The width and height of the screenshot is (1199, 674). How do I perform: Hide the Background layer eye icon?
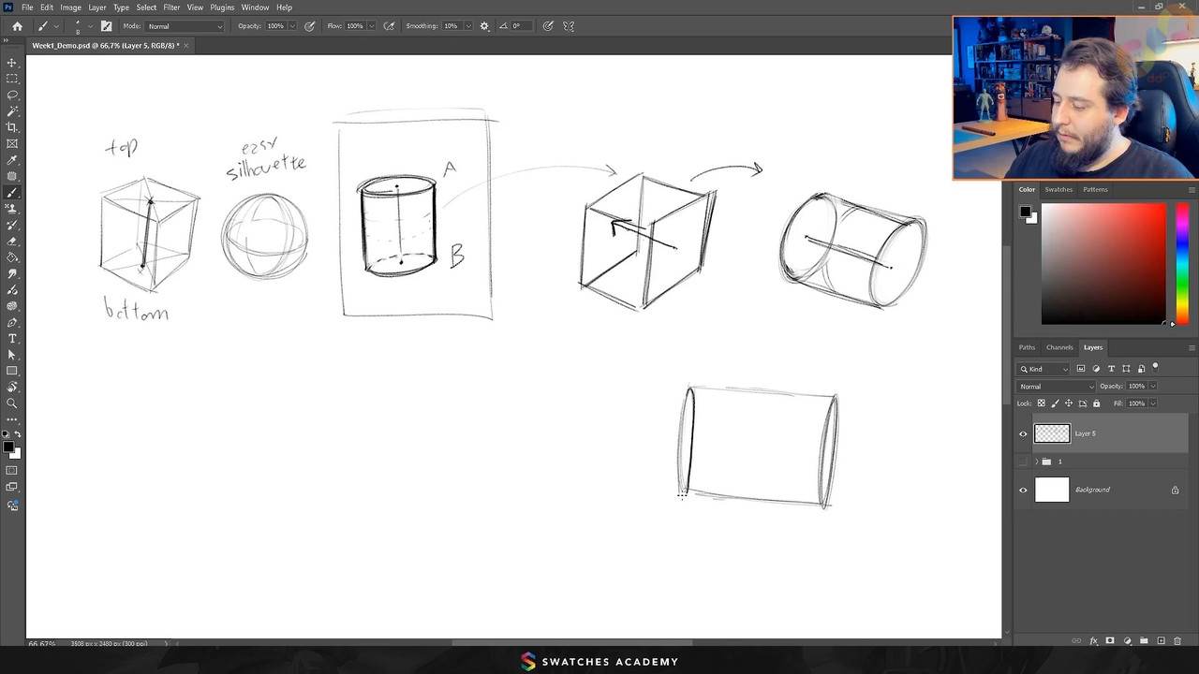1023,490
